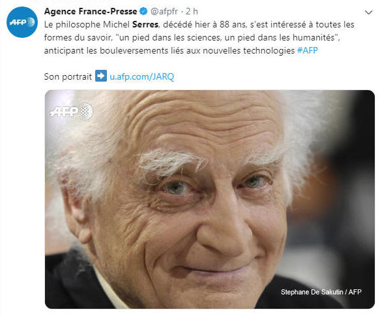Click the @afpfr handle
Screen dimensions: 380x316
point(164,11)
